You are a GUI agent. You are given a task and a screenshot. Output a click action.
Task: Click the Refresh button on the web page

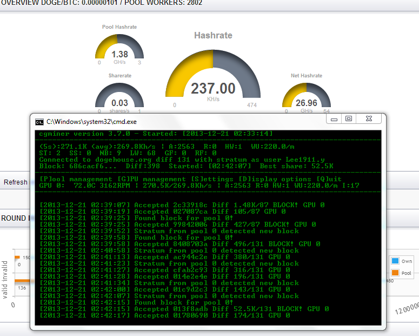(16, 182)
